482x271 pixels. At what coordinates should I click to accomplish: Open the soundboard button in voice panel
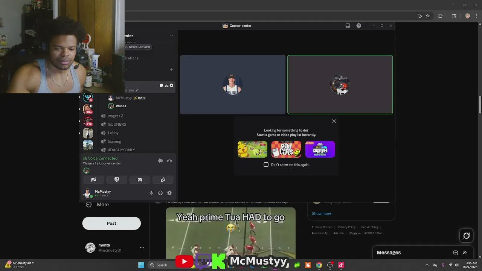tap(163, 180)
